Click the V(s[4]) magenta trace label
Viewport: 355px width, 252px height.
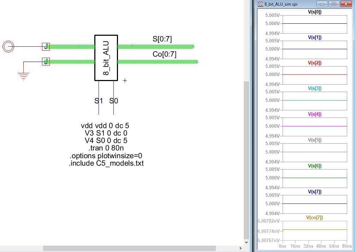[x=314, y=114]
